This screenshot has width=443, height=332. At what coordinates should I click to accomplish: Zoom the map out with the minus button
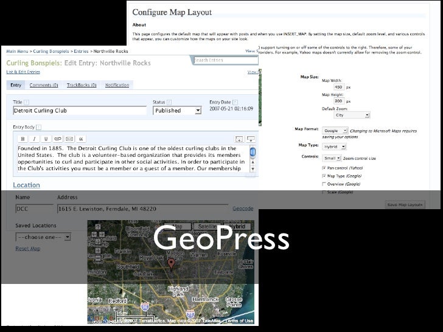click(98, 258)
